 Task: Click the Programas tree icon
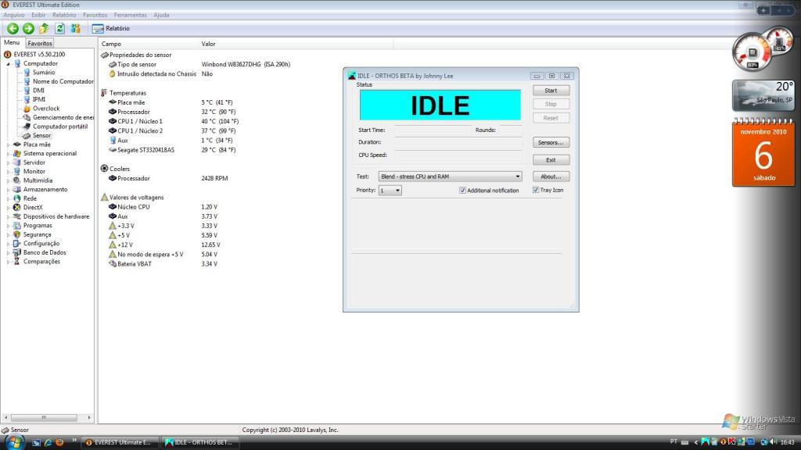(17, 226)
